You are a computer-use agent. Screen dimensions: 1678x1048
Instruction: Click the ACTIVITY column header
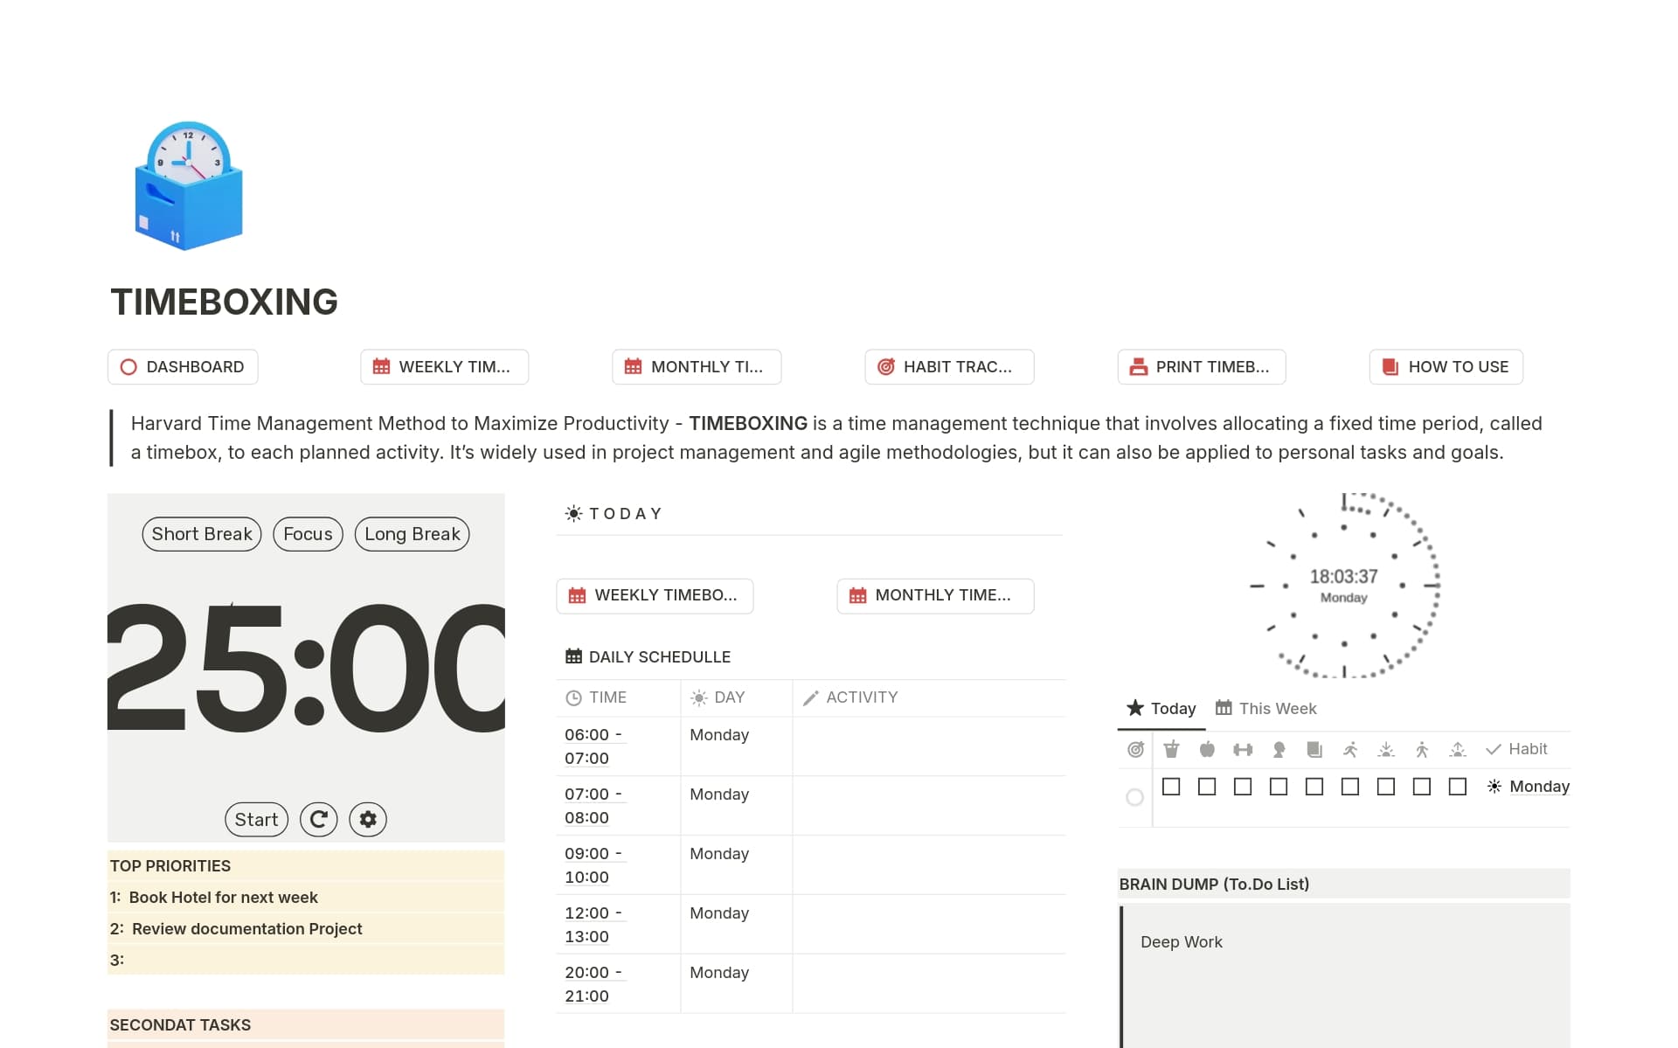(929, 698)
